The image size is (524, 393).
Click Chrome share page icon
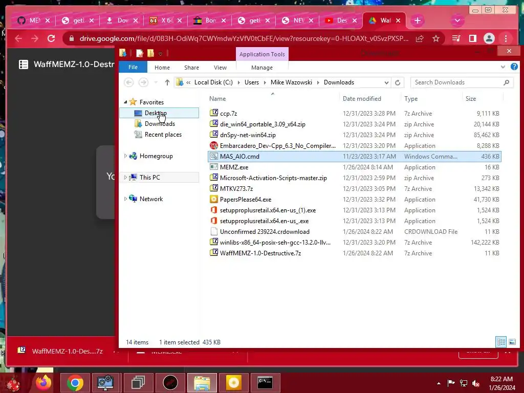(x=420, y=38)
